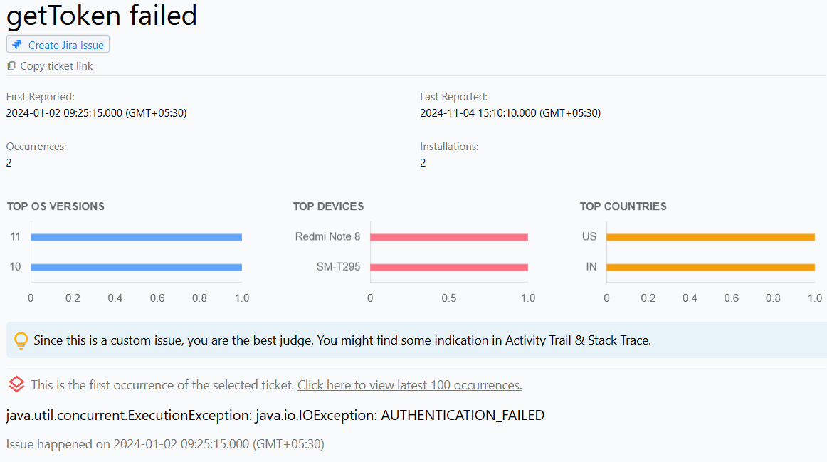This screenshot has width=827, height=462.
Task: Click the Redmi Note 8 device bar
Action: (x=448, y=237)
